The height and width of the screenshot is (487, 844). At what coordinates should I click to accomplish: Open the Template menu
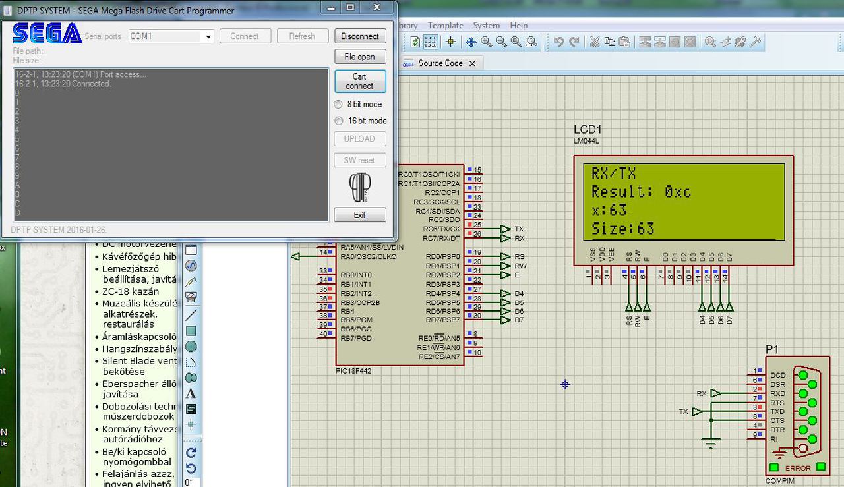[445, 26]
